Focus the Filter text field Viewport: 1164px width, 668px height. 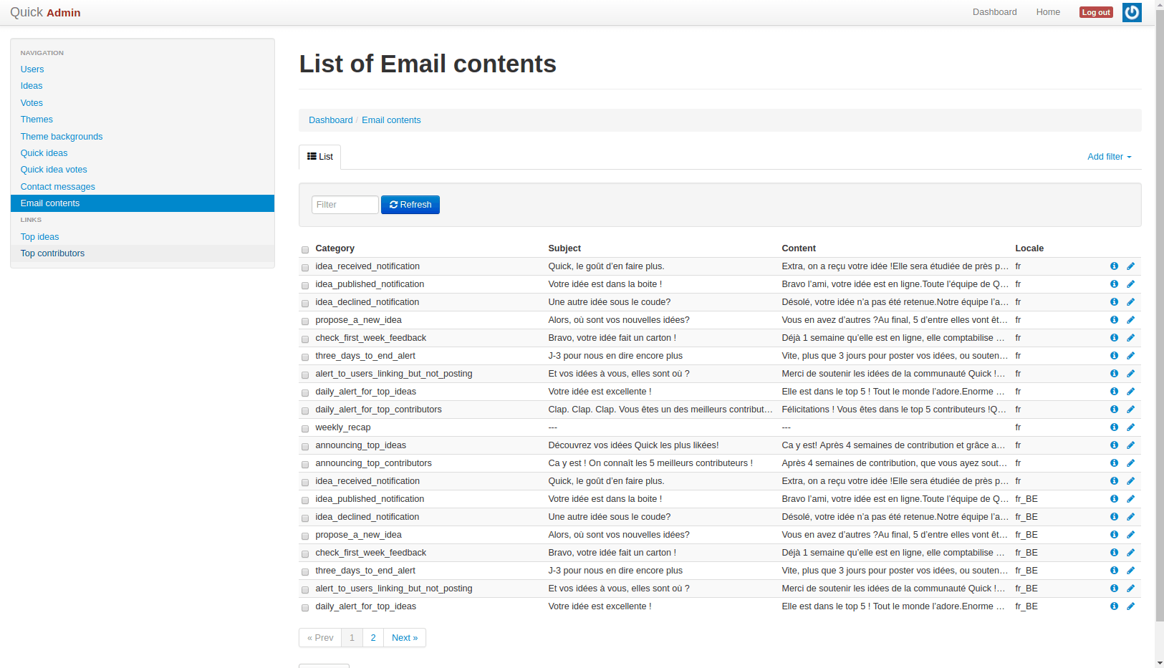point(345,205)
